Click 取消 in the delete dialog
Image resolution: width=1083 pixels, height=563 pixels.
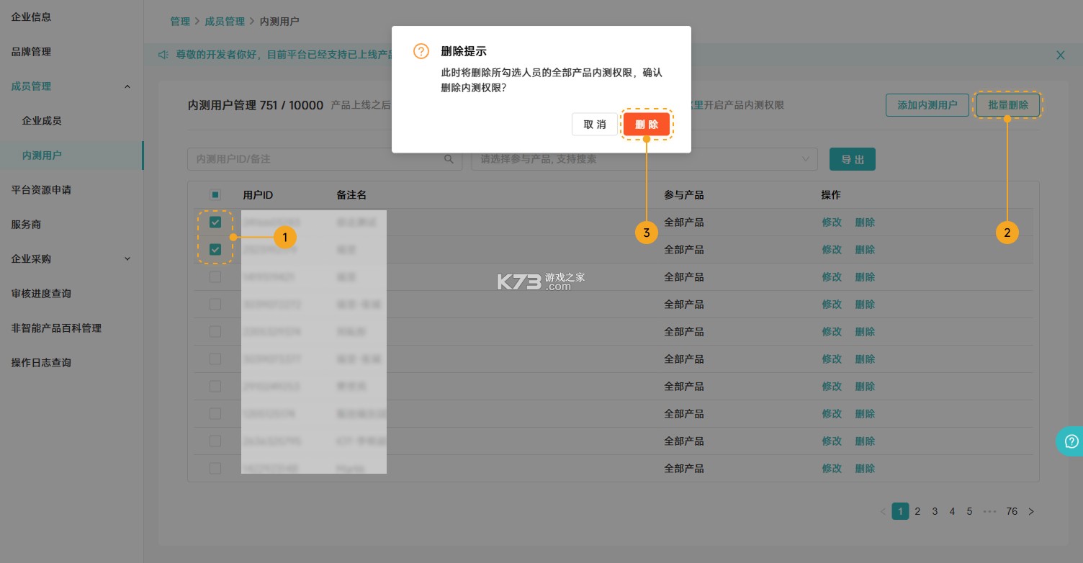click(x=595, y=124)
